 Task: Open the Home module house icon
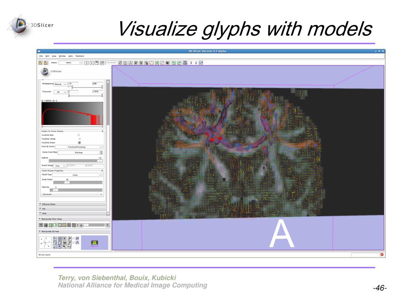point(125,63)
